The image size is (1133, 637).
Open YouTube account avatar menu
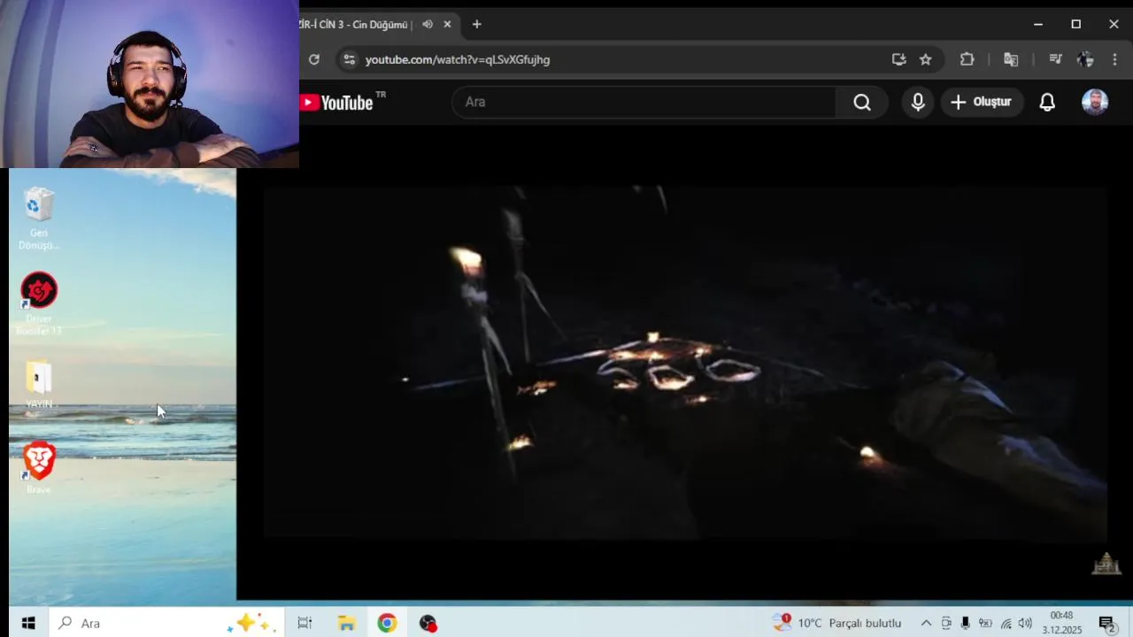[1095, 102]
